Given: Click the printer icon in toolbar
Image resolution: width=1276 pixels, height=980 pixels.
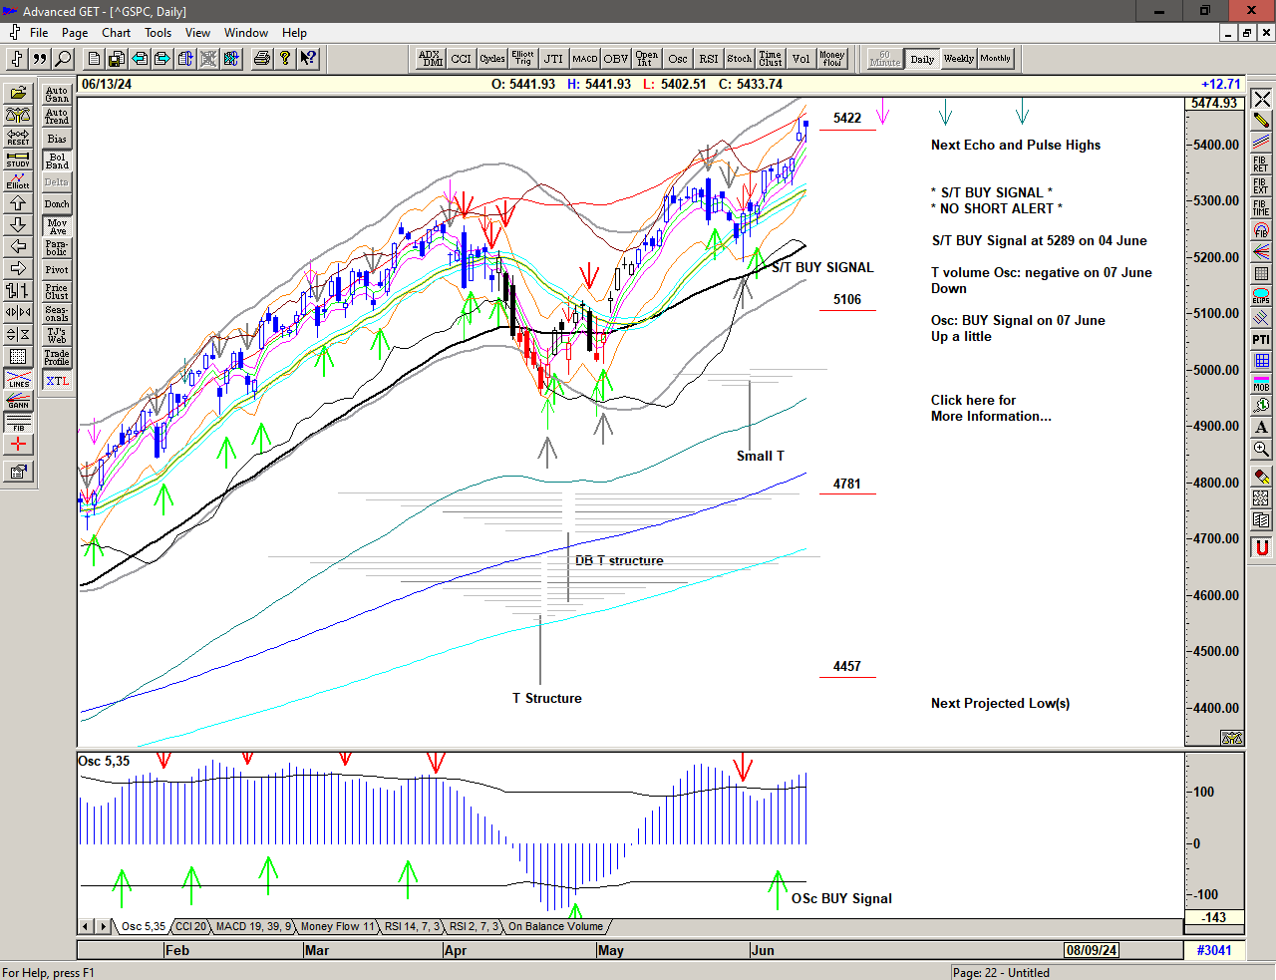Looking at the screenshot, I should pyautogui.click(x=262, y=59).
